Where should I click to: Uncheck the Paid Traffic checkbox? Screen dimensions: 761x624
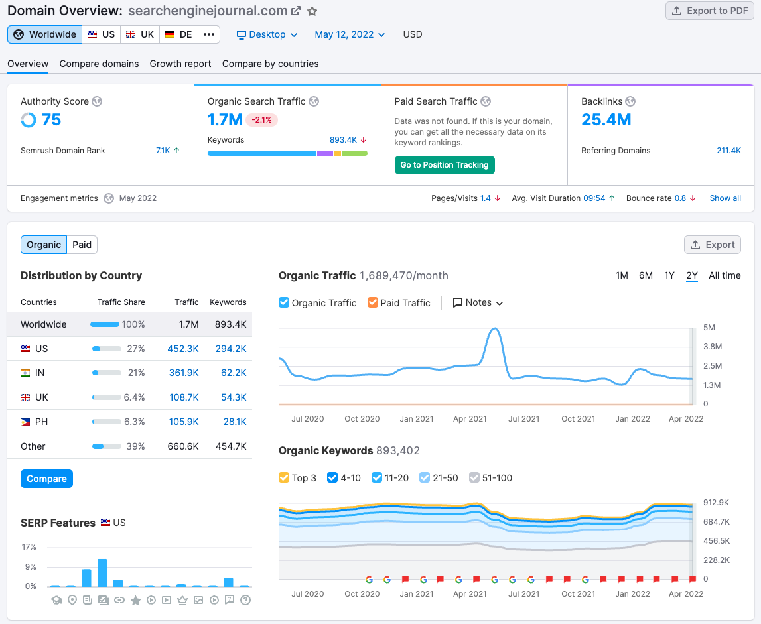(x=373, y=302)
